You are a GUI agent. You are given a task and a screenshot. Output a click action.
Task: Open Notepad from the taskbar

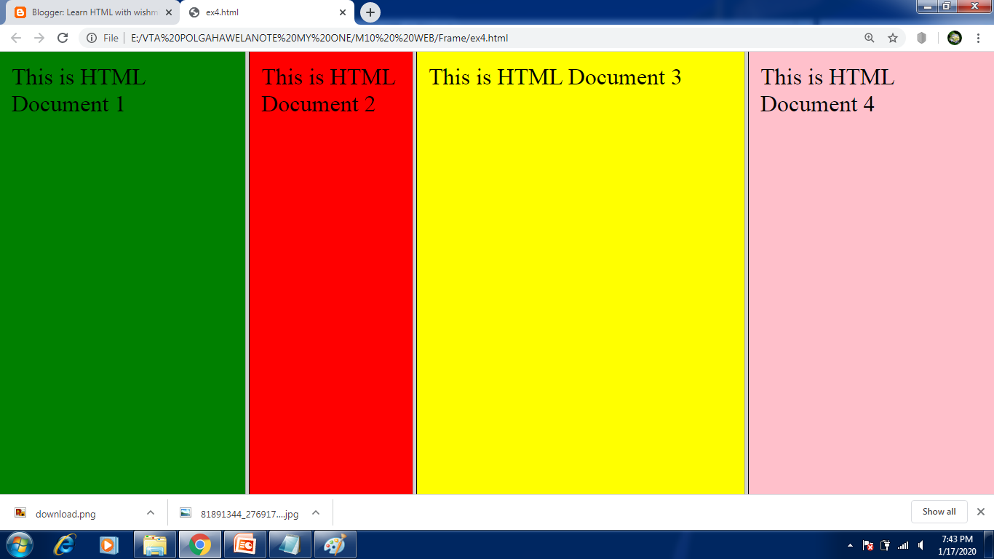(290, 544)
